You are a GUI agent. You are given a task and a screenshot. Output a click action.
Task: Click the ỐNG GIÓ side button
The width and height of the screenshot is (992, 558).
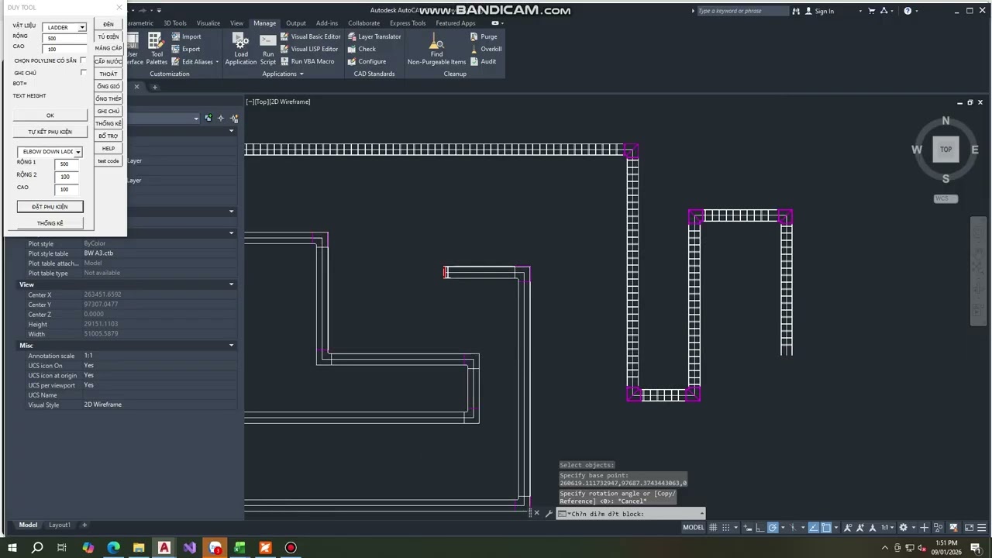[x=108, y=86]
